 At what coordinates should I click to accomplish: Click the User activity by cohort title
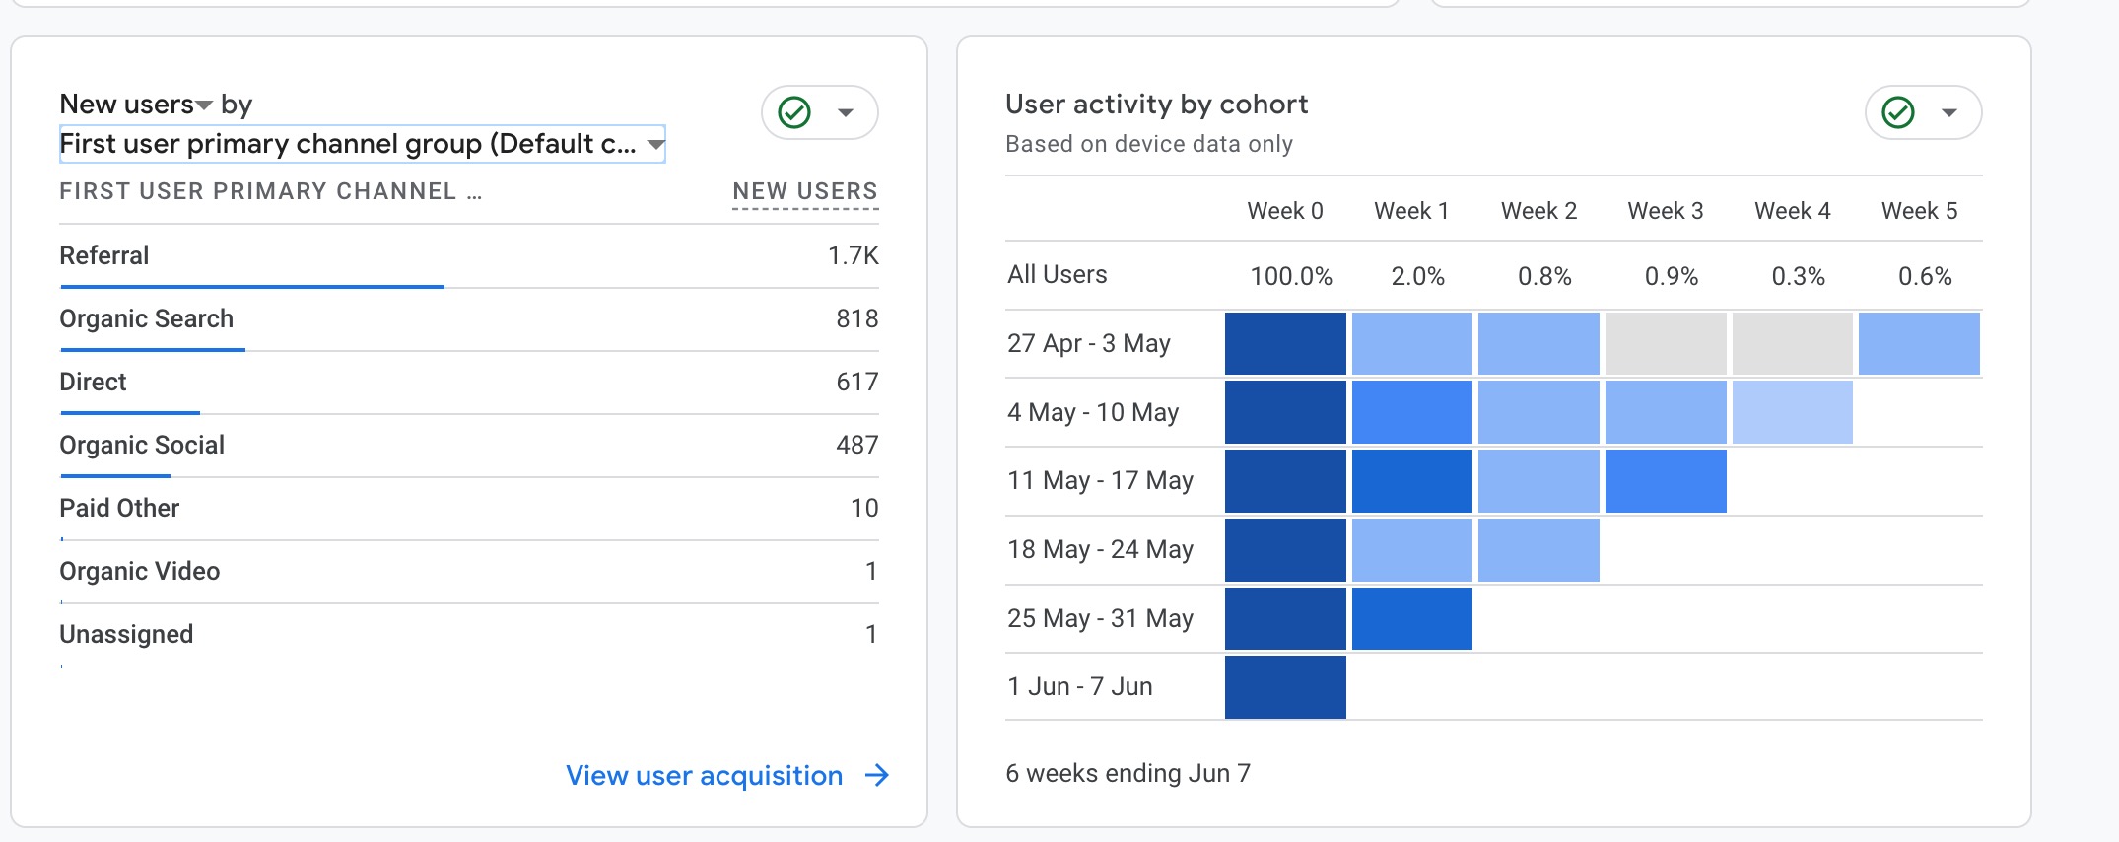[x=1156, y=105]
